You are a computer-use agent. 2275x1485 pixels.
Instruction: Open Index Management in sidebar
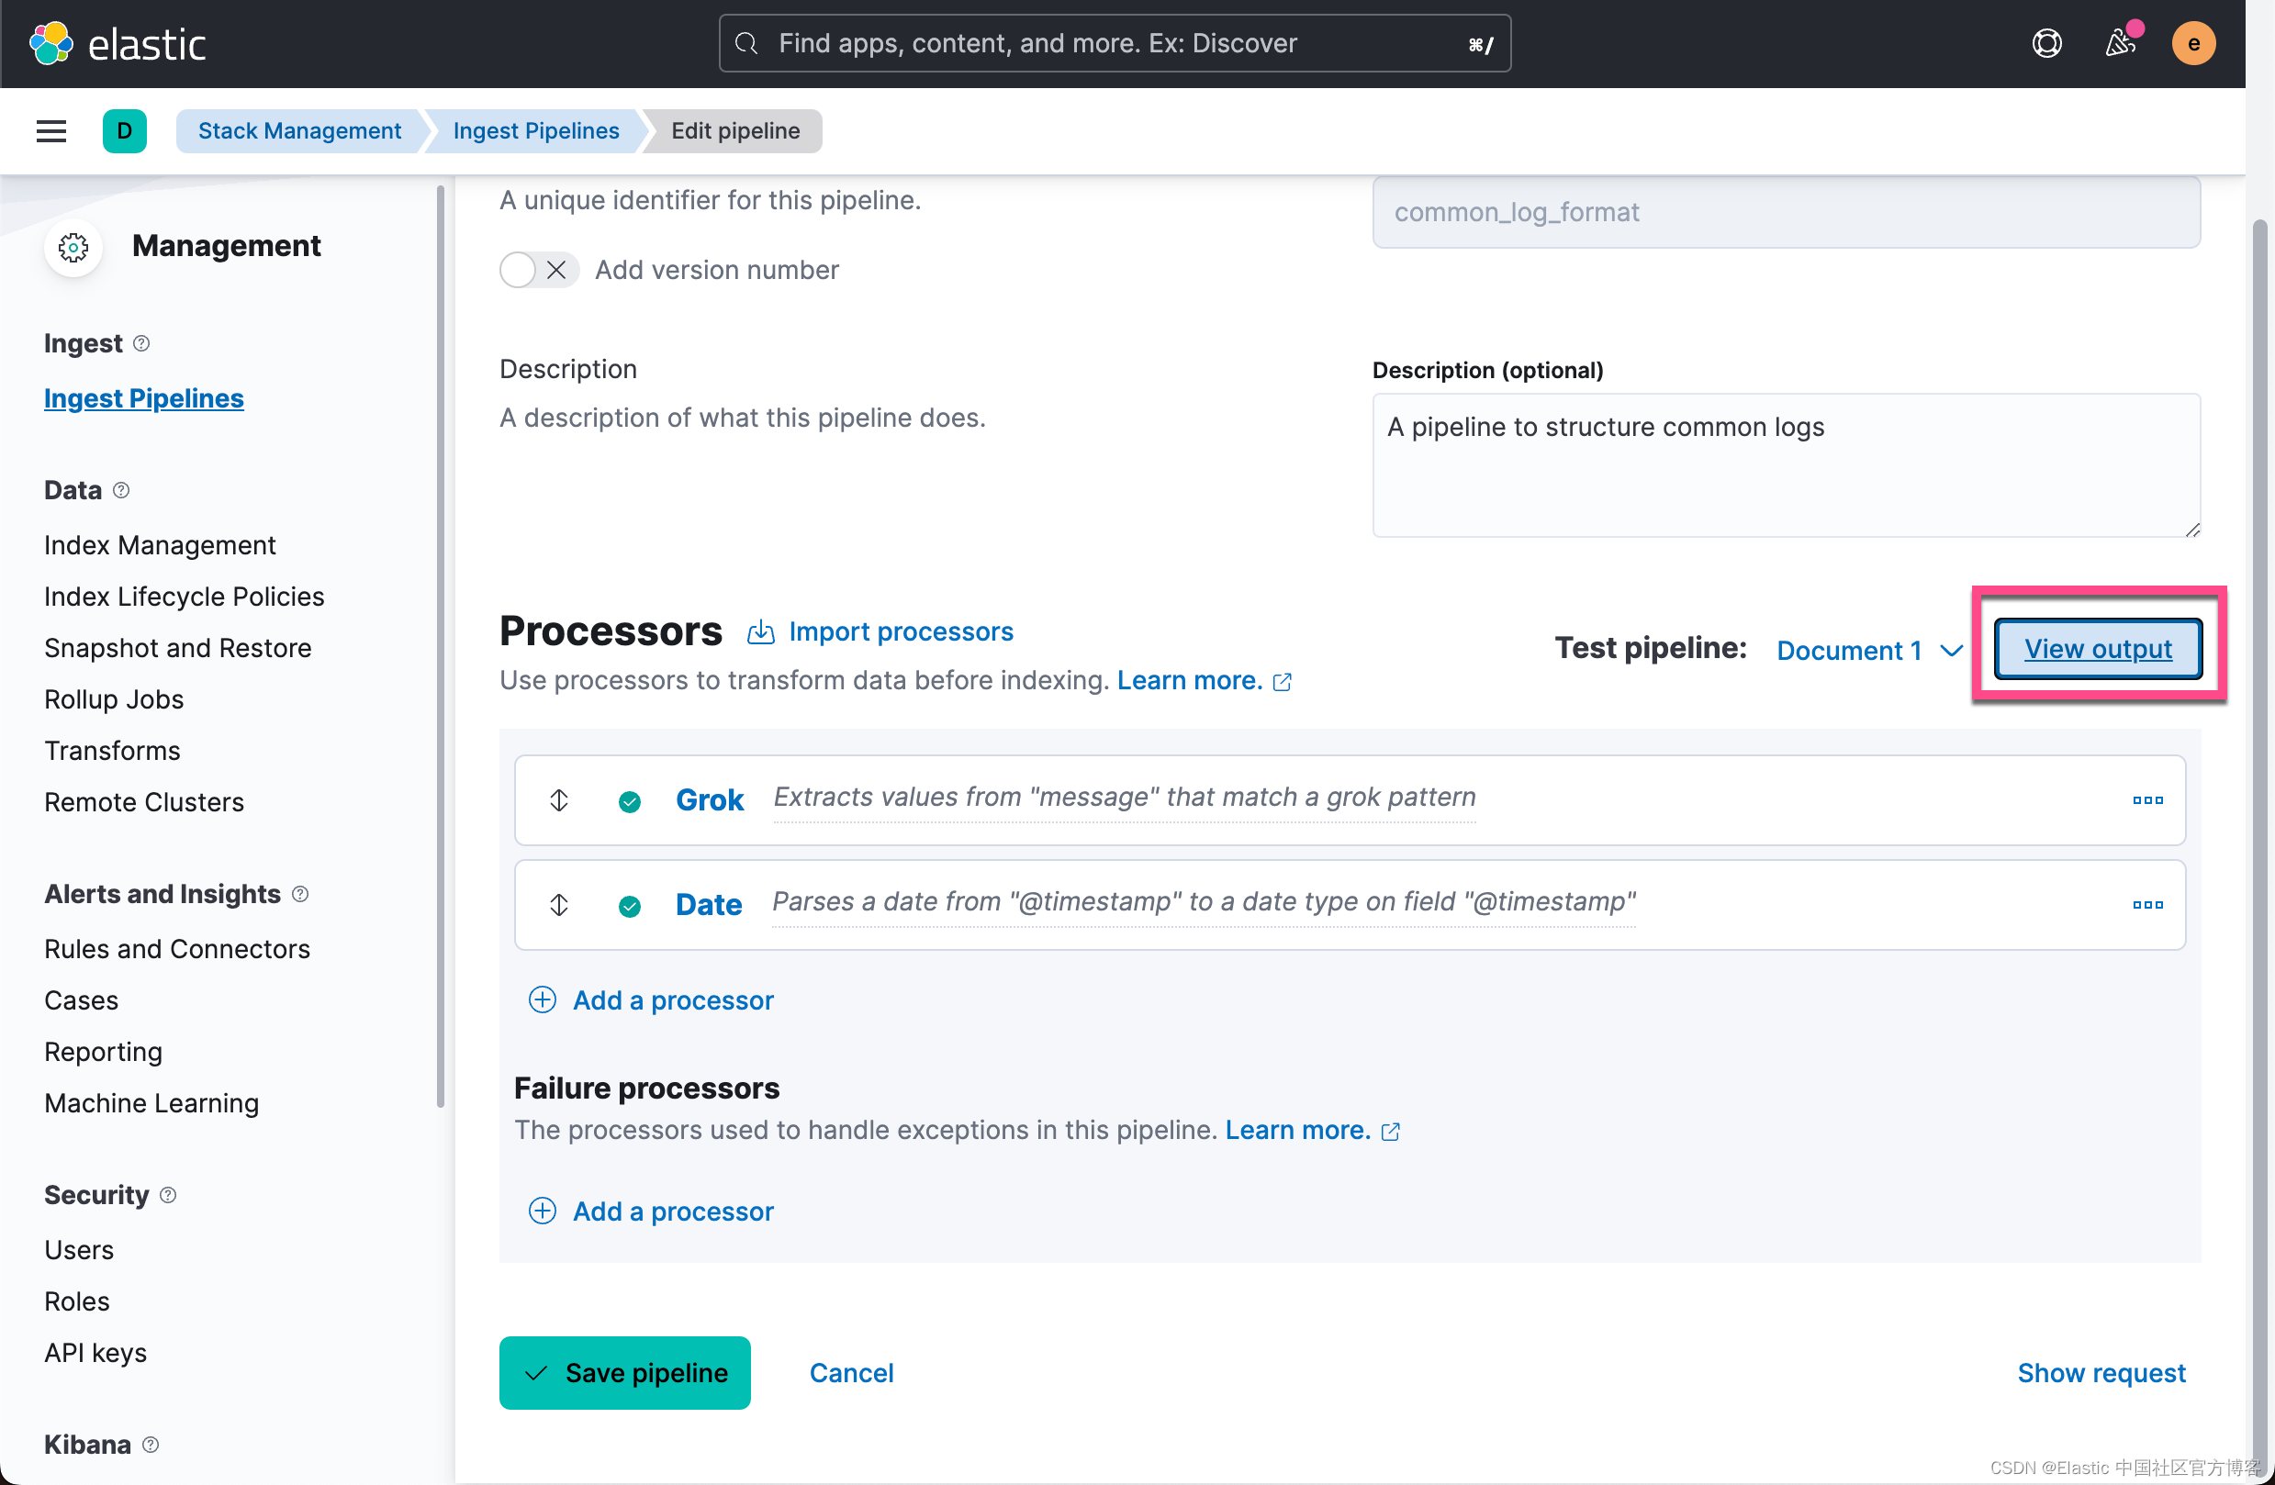(x=160, y=544)
